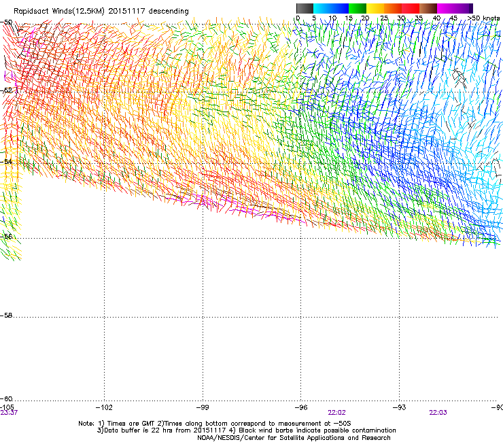Image resolution: width=503 pixels, height=442 pixels.
Task: Click the purple '23:37' time label
Action: (x=9, y=413)
